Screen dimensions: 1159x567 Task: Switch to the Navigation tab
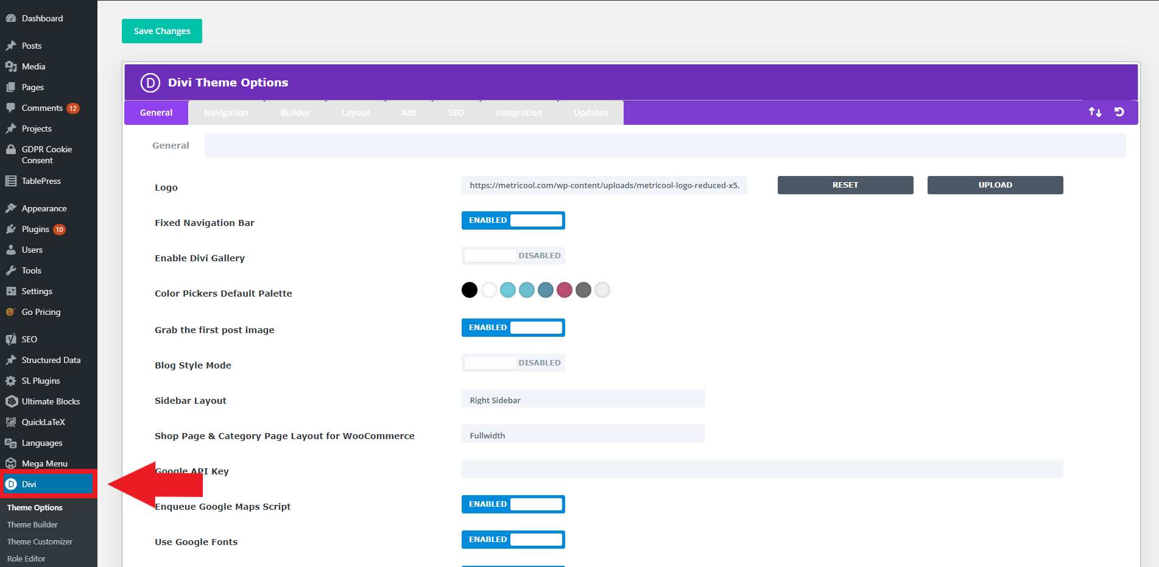coord(227,113)
